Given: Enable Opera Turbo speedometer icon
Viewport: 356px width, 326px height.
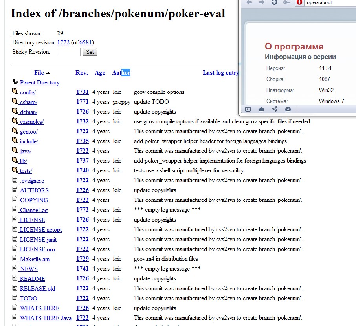Looking at the screenshot, I should 288,109.
